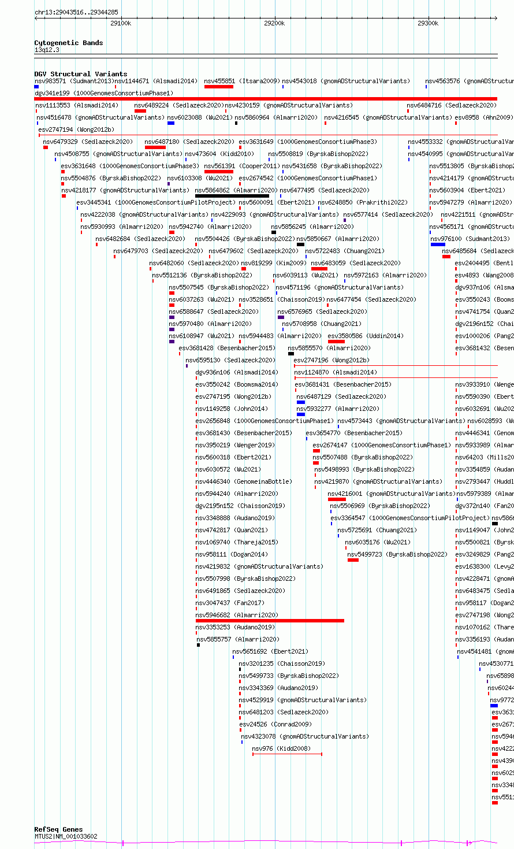Open nsv3047437 (Fan2017) label
This screenshot has height=849, width=514.
coord(230,603)
